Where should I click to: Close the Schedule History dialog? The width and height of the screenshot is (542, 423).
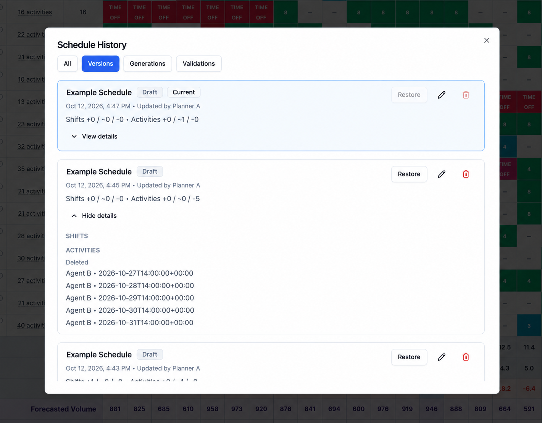click(x=486, y=40)
